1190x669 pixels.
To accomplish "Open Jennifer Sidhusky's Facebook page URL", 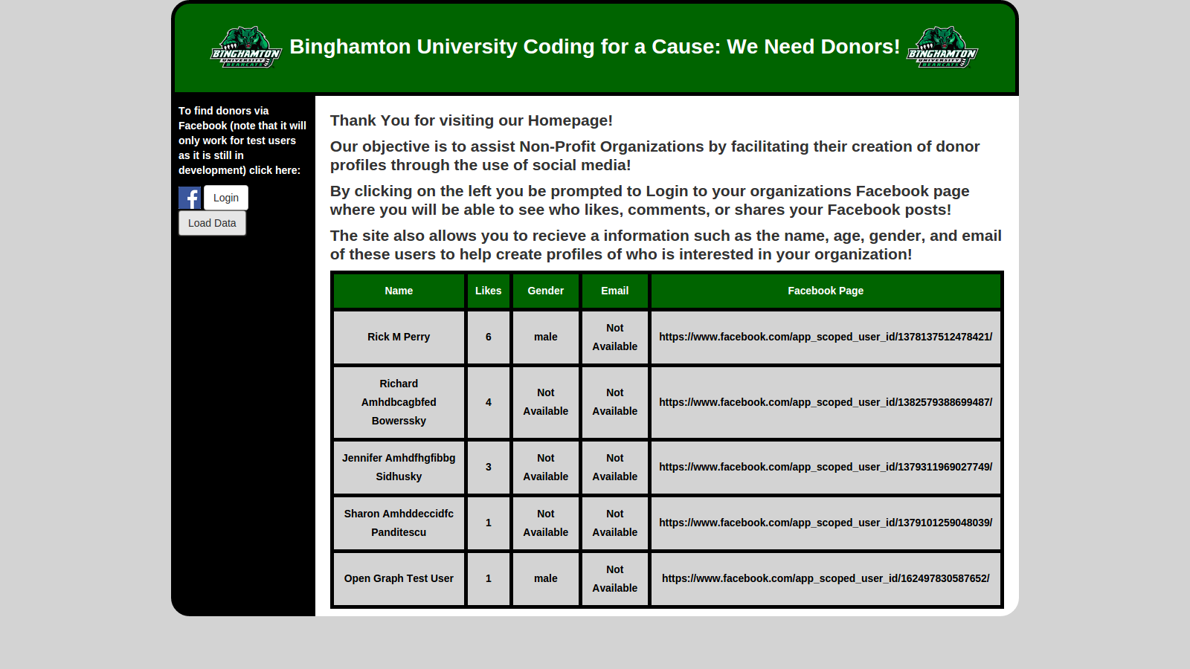I will (x=826, y=467).
